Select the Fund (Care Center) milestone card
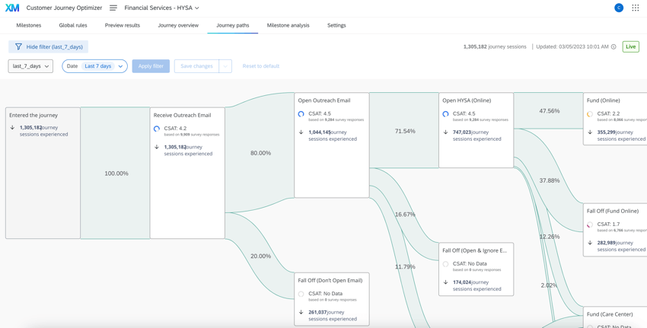Screen dimensions: 647x328 [615, 317]
